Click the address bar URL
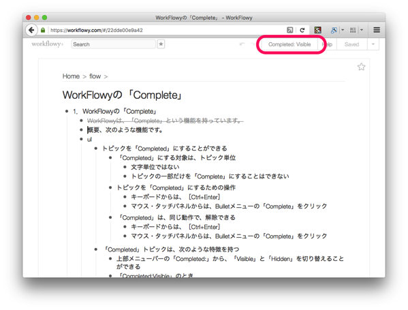408x310 pixels. click(x=97, y=30)
